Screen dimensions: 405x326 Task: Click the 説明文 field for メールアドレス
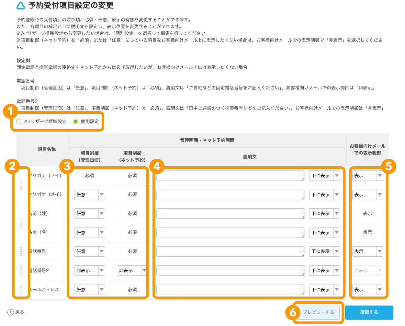230,289
